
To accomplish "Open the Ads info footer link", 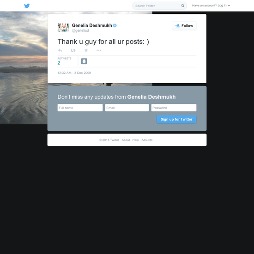I will [x=147, y=140].
